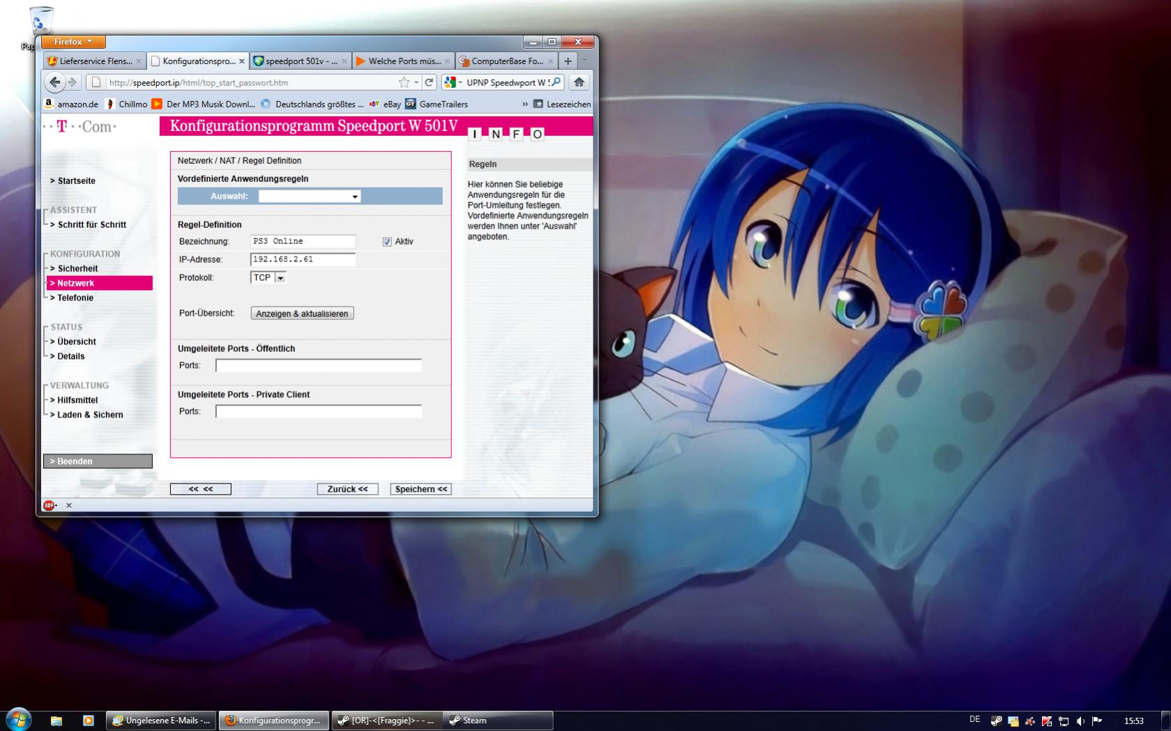1171x731 pixels.
Task: Close the Konfigurationsprogramm tab
Action: [242, 61]
